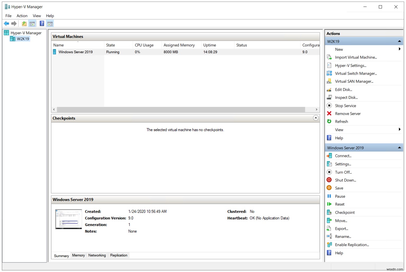
Task: Open Hyper-V Settings
Action: coord(350,65)
